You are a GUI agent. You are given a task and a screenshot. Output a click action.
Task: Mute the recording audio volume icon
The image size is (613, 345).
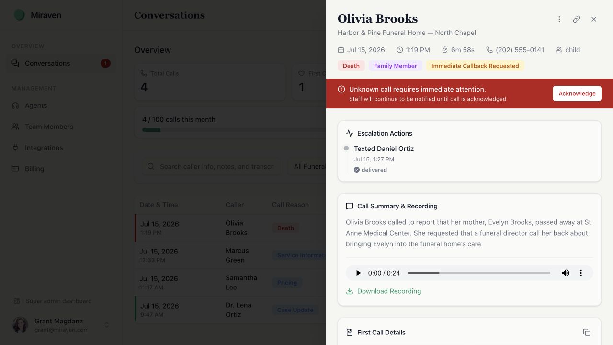566,273
